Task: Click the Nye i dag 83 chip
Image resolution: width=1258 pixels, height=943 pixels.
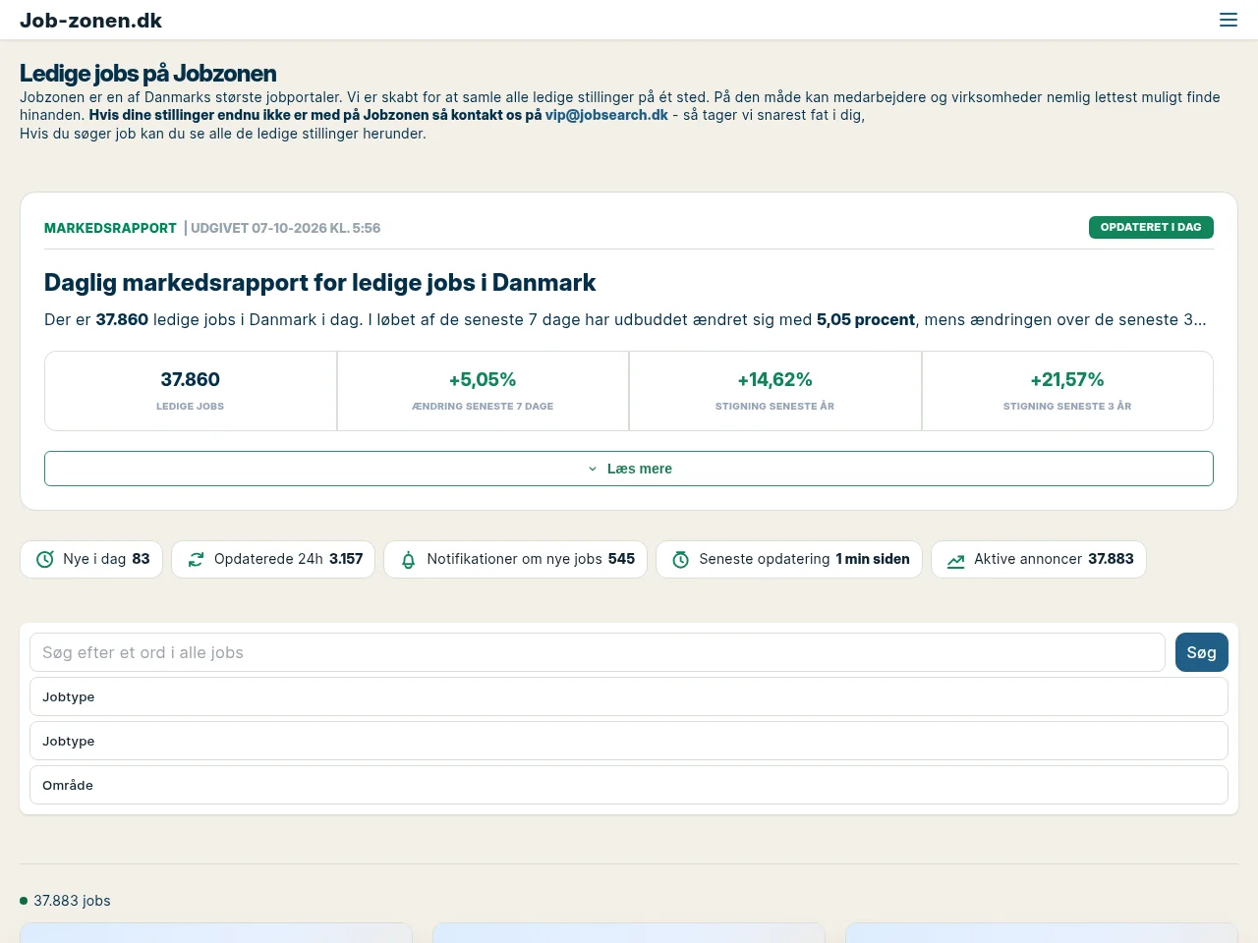Action: [x=91, y=559]
